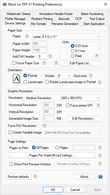Image resolution: width=110 pixels, height=195 pixels.
Task: Open the Resolution dropdown list
Action: tap(63, 98)
